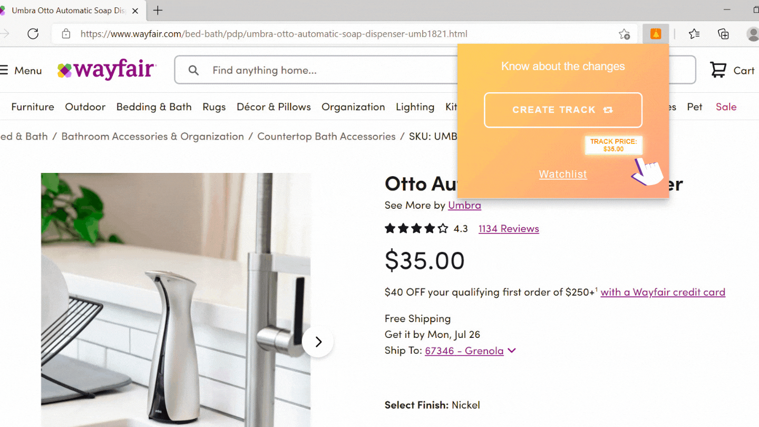This screenshot has width=759, height=427.
Task: Reload the page with the refresh icon
Action: point(33,34)
